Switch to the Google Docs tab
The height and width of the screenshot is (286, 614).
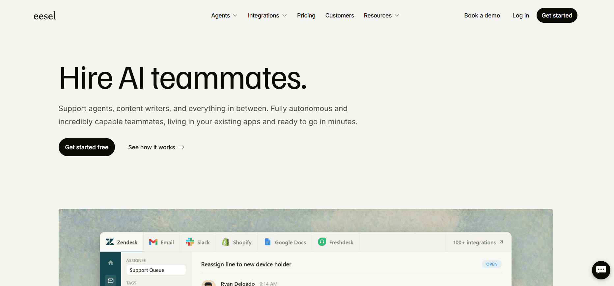(x=285, y=242)
